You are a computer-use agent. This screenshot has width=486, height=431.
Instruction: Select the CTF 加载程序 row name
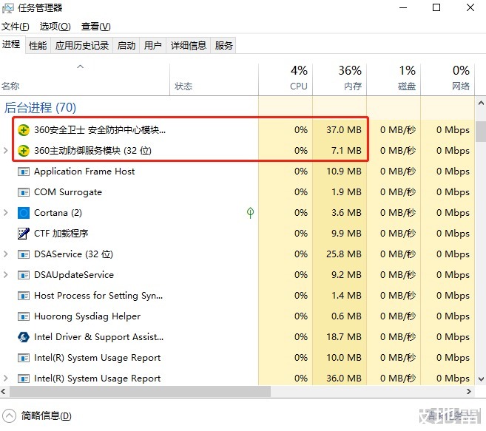click(x=61, y=234)
